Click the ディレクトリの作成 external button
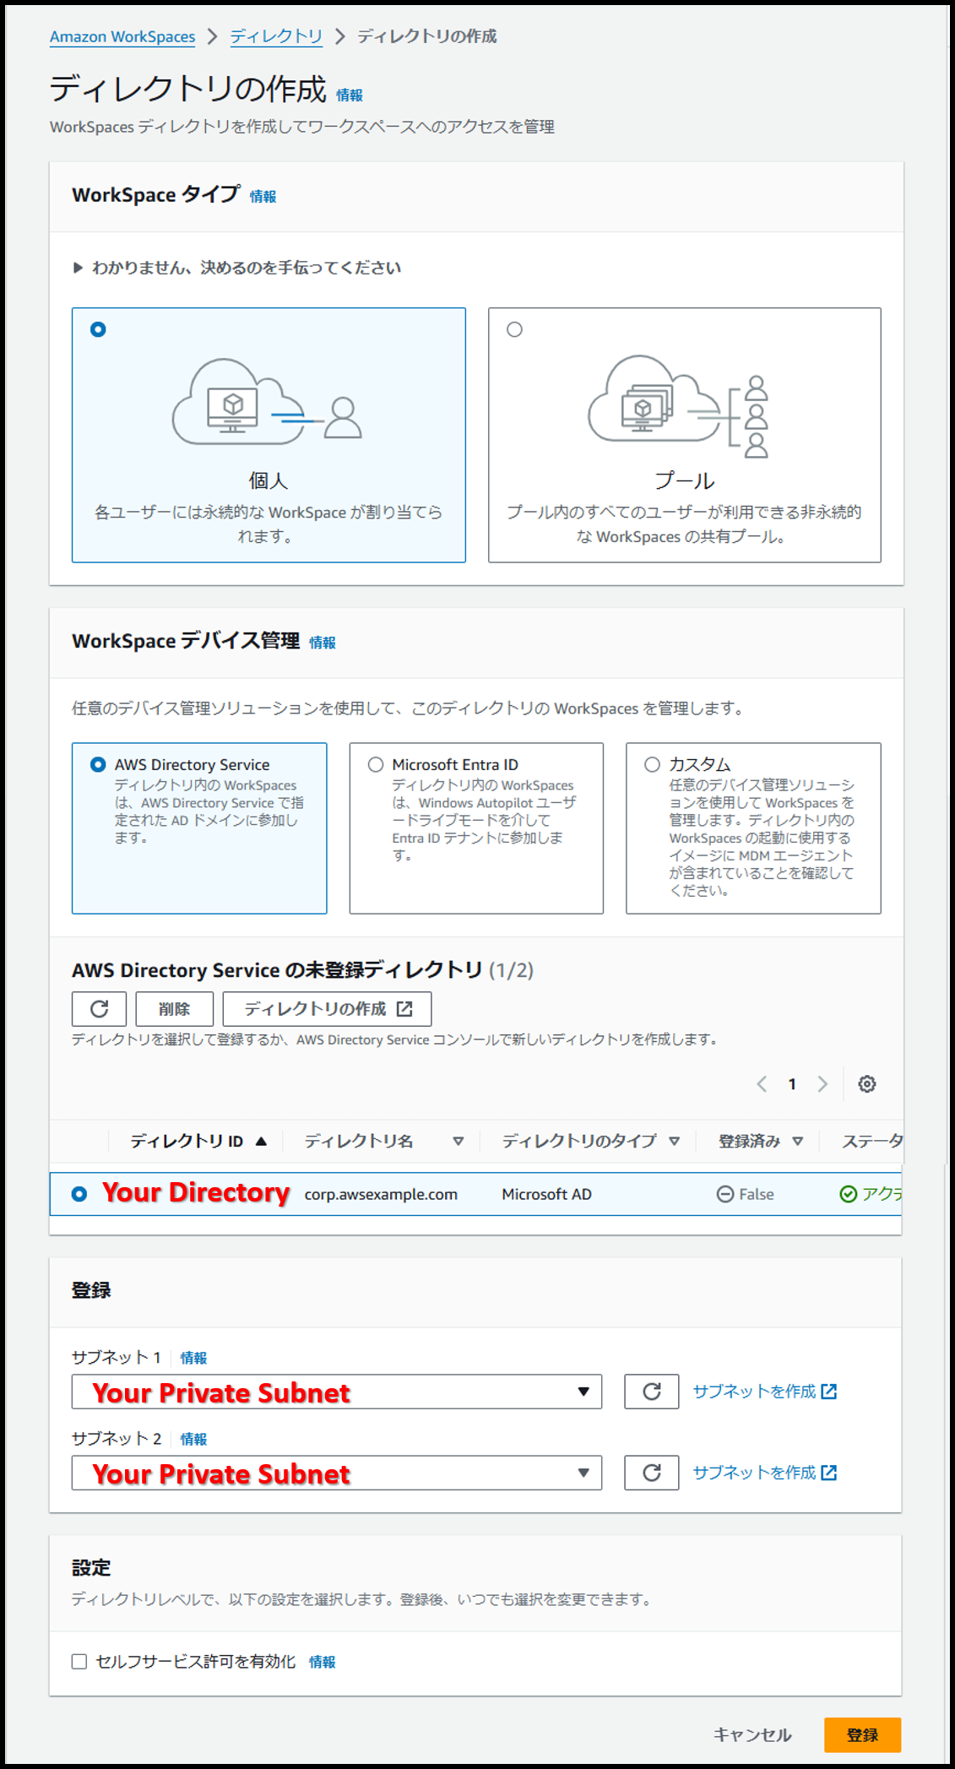This screenshot has height=1769, width=955. coord(328,1008)
